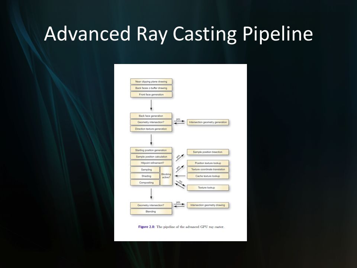Select the 'Back faces z-buffer drawing' box
The width and height of the screenshot is (357, 268).
point(151,88)
